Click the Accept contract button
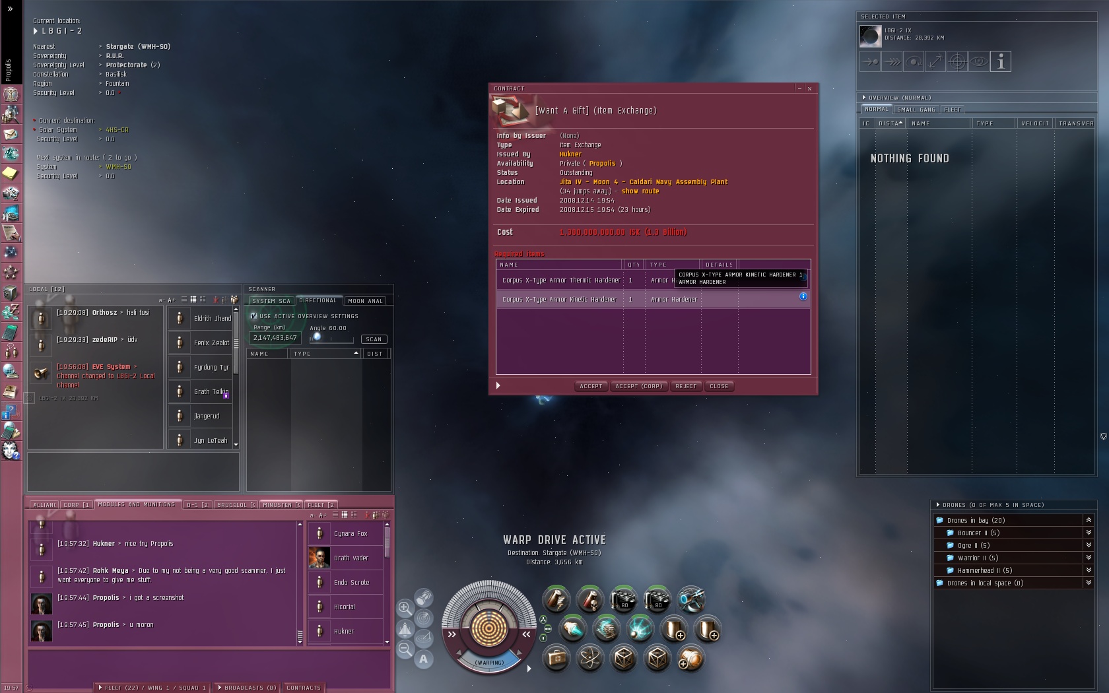Viewport: 1109px width, 693px height. coord(591,386)
